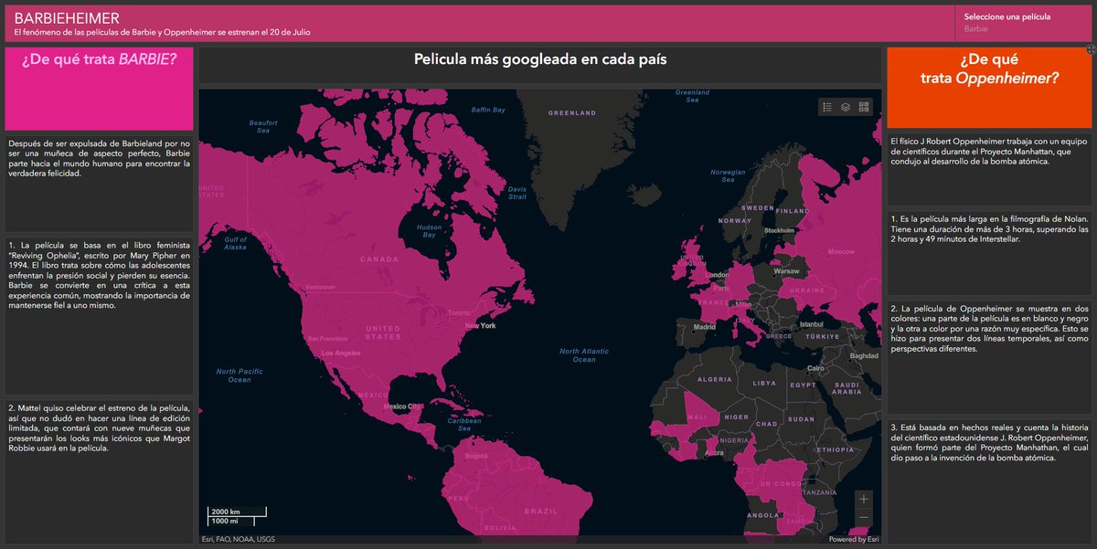1097x549 pixels.
Task: Click the Davis Strait label
Action: click(x=517, y=193)
